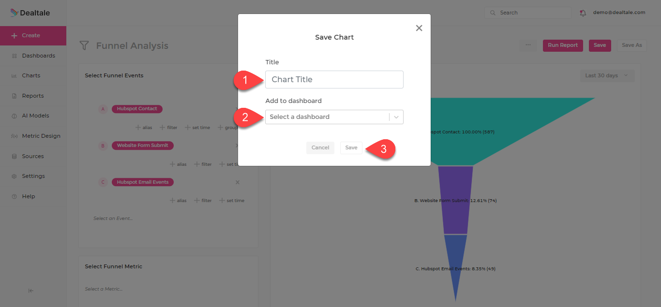Viewport: 661px width, 307px height.
Task: Click the Sources database icon
Action: [14, 157]
